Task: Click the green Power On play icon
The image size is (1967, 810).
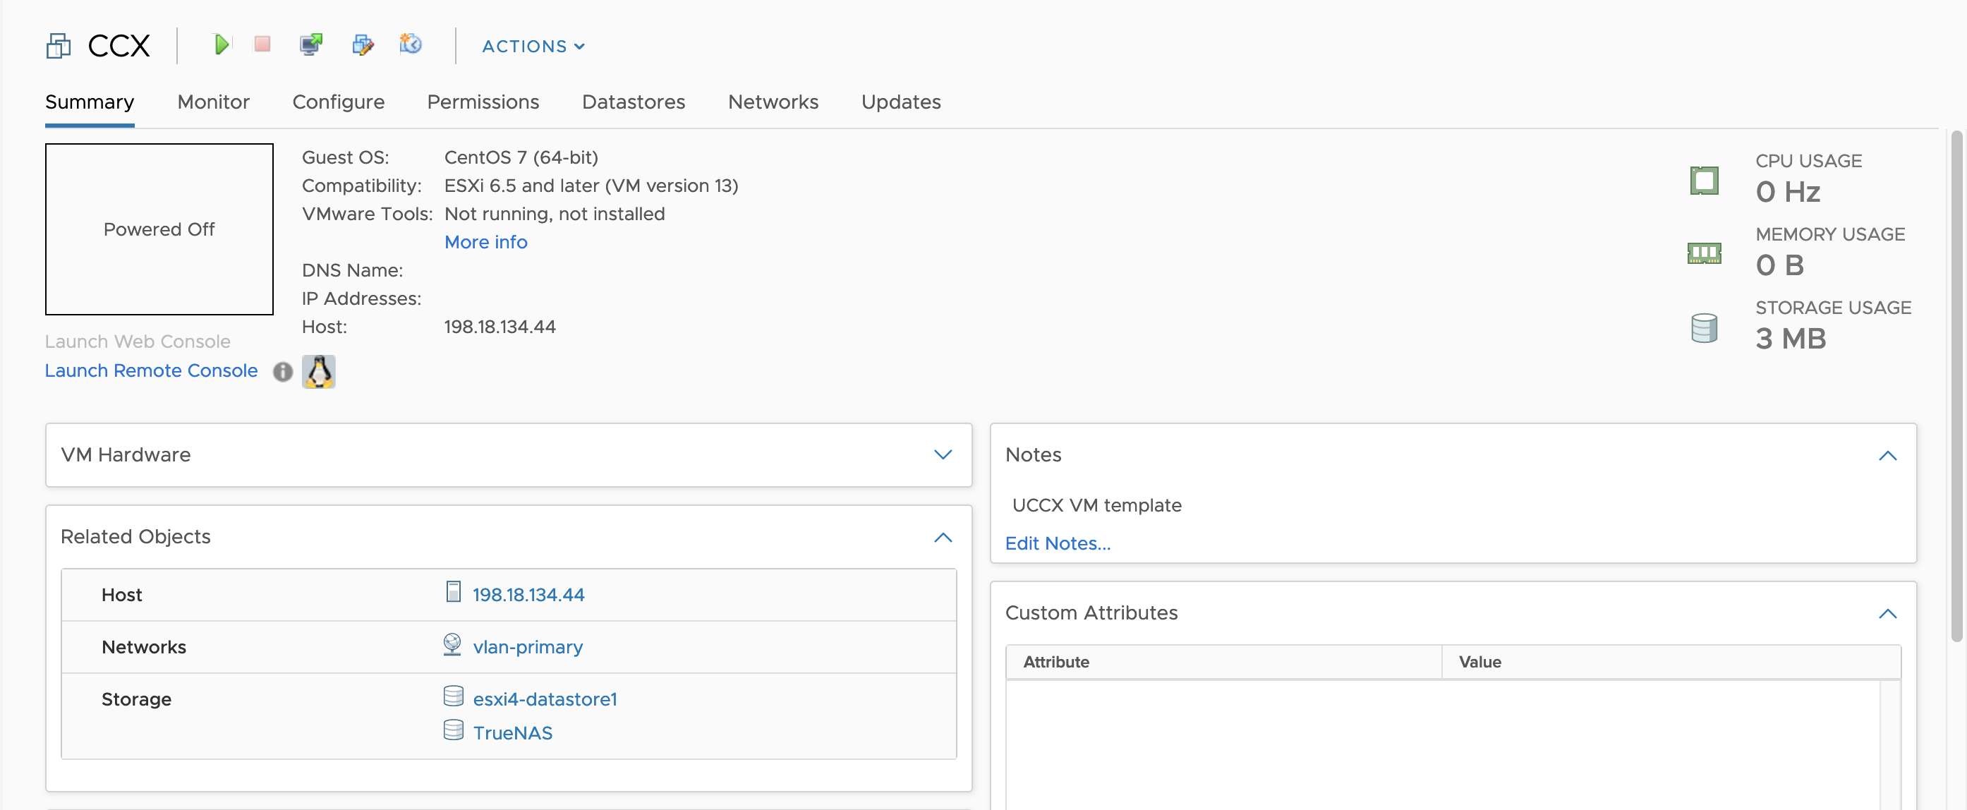Action: tap(221, 44)
